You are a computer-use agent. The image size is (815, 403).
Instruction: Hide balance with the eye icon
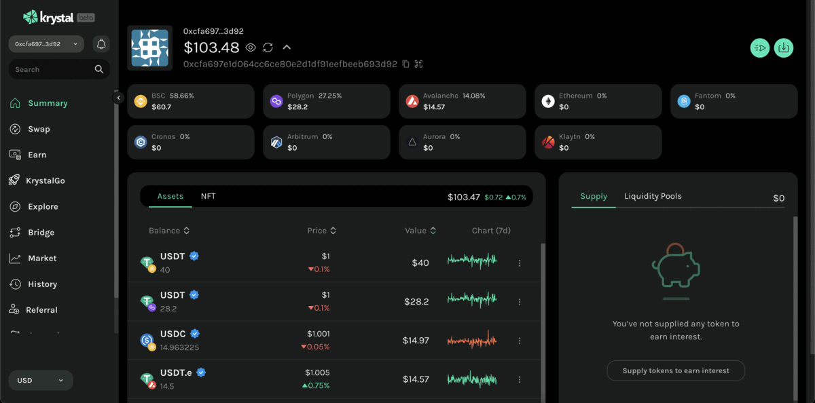251,47
